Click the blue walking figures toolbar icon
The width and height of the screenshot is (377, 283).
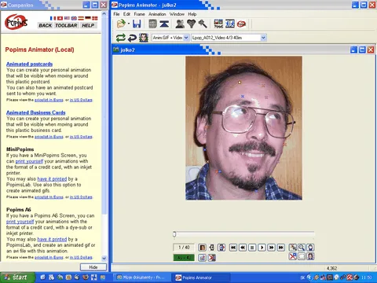tap(230, 24)
